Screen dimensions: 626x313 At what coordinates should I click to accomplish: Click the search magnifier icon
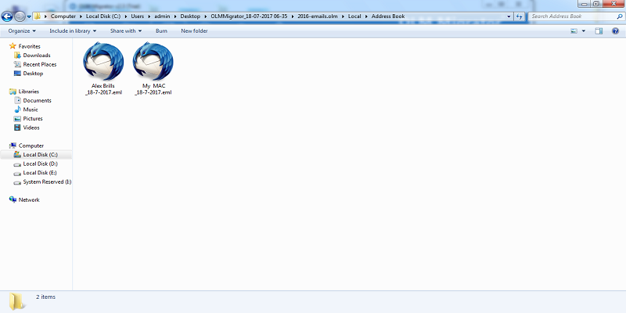click(x=620, y=16)
